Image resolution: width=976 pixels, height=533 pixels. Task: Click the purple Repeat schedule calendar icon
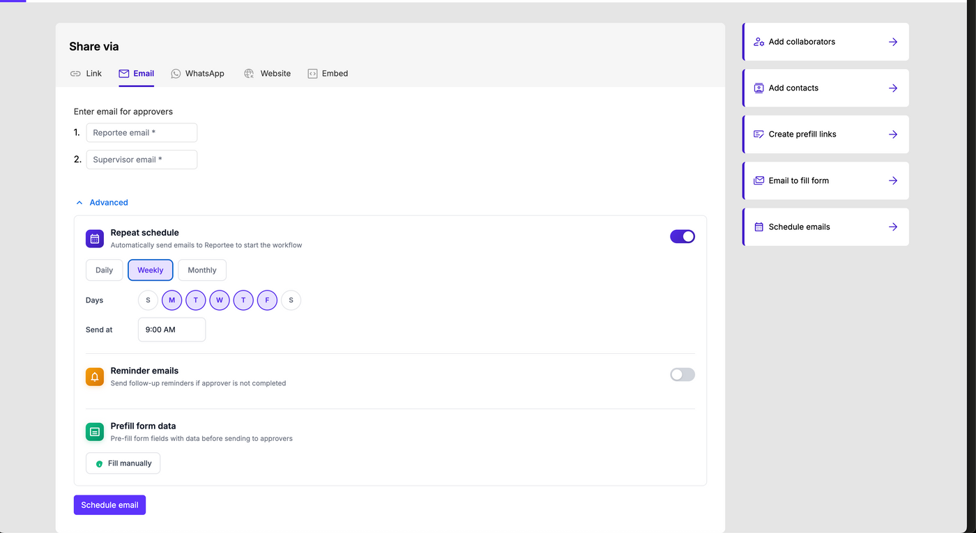point(94,238)
